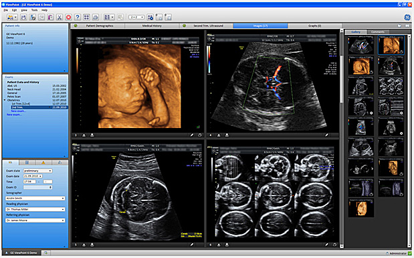This screenshot has width=414, height=258.
Task: Open the Help question mark icon
Action: click(78, 17)
